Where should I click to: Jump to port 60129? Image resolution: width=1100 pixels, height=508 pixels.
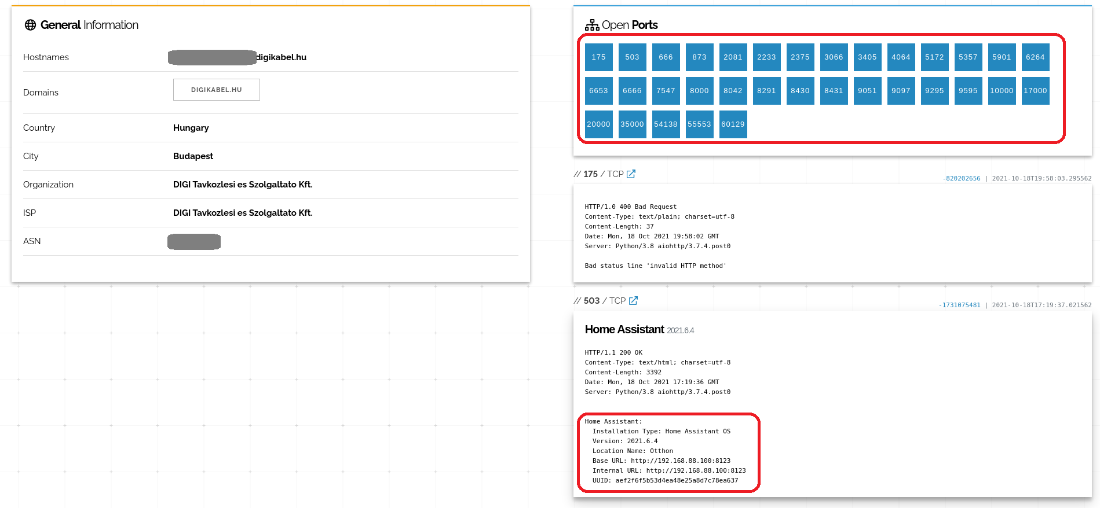[x=733, y=124]
